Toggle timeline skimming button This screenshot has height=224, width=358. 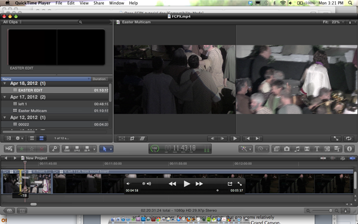pos(323,158)
